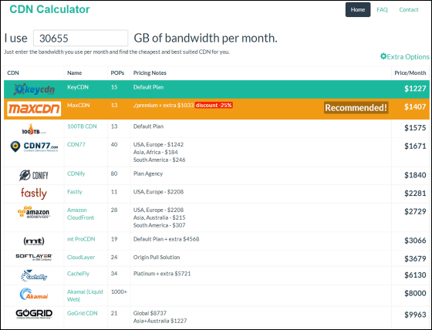This screenshot has height=330, width=432.
Task: Click the $9963 GoGrid price
Action: pyautogui.click(x=415, y=315)
